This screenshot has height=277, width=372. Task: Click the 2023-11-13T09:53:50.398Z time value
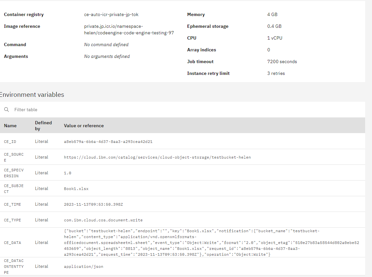[x=94, y=204]
